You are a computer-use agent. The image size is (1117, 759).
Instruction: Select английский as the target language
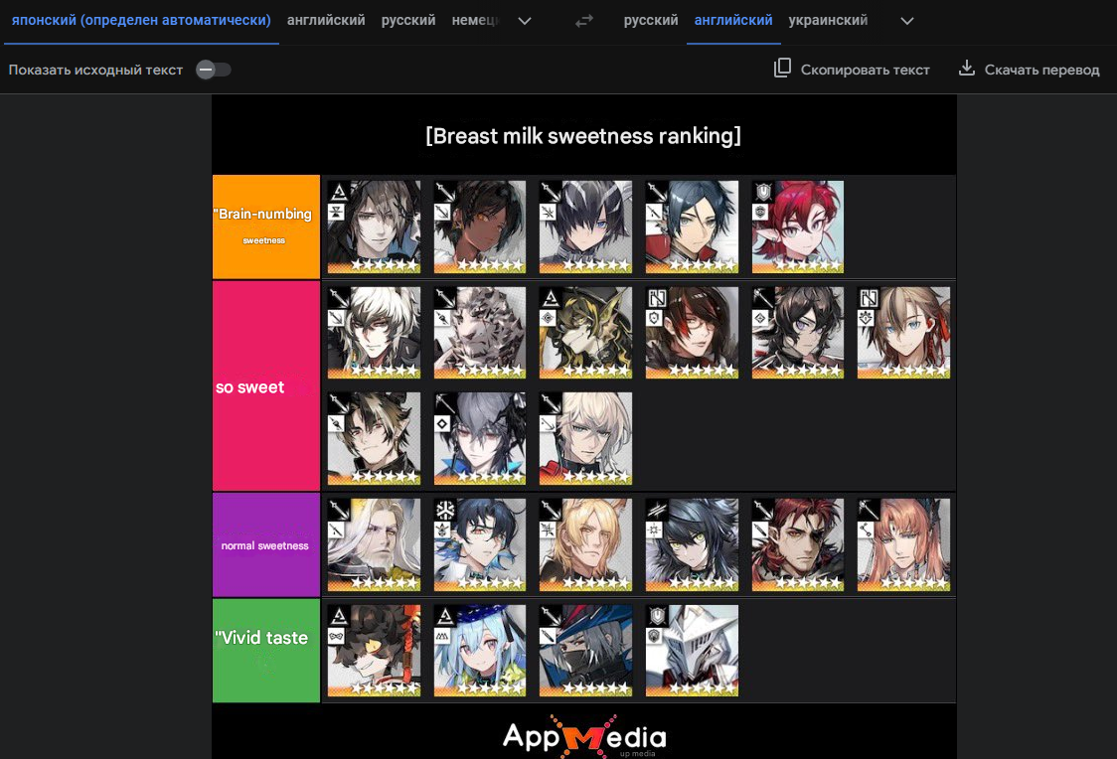point(733,21)
